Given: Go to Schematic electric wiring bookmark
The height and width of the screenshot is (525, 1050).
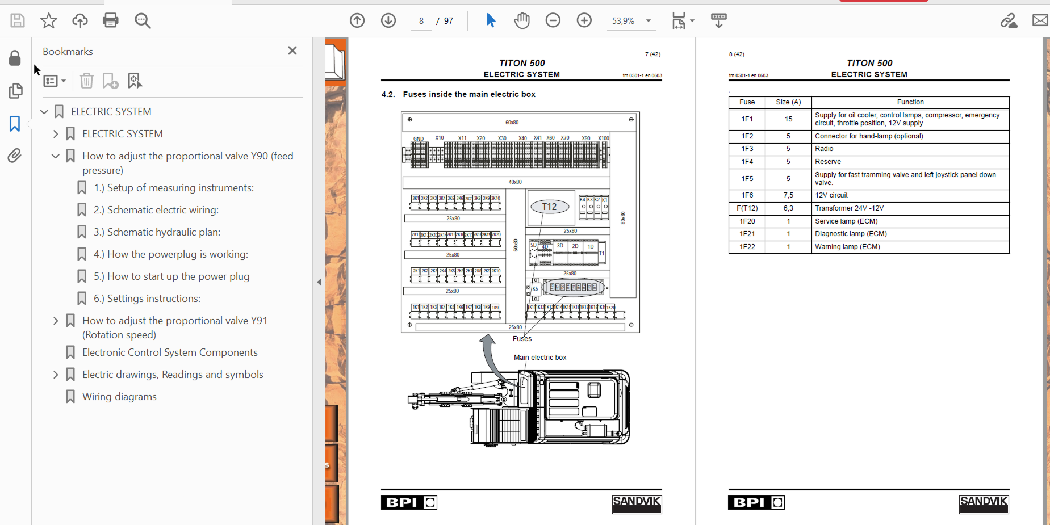Looking at the screenshot, I should pos(156,210).
